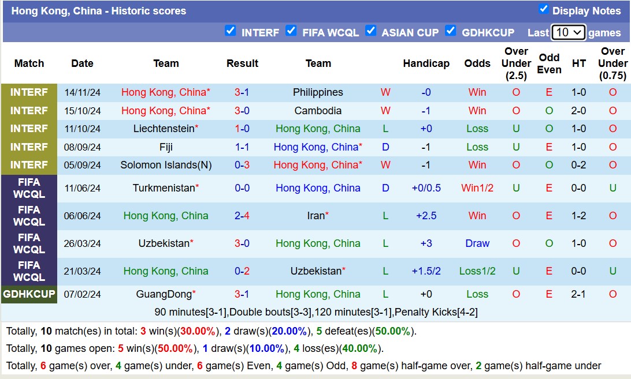Open the 0-0 Turkmenistan match result
This screenshot has width=631, height=379.
coord(242,188)
